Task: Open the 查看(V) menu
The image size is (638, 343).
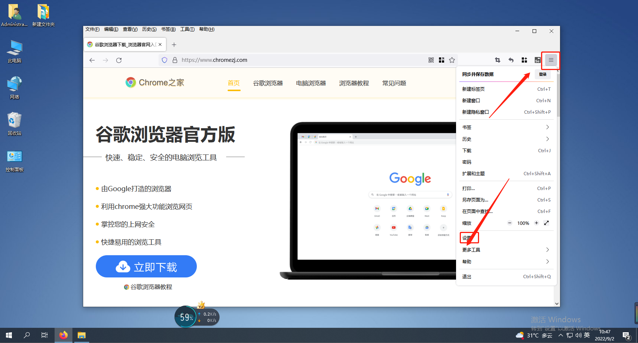Action: [130, 29]
